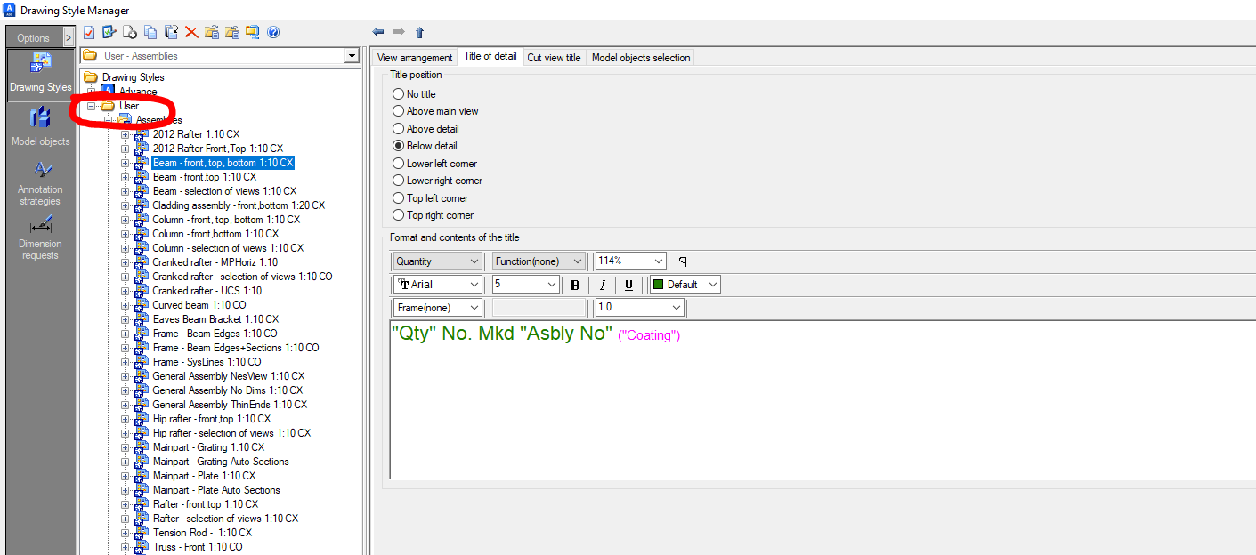Open the View arrangement tab
The image size is (1256, 555).
click(x=414, y=57)
